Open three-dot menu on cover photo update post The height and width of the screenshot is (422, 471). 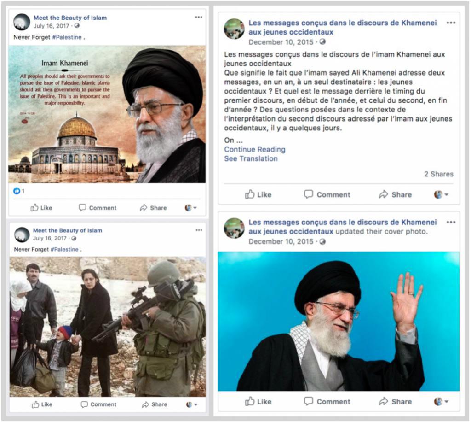point(451,222)
